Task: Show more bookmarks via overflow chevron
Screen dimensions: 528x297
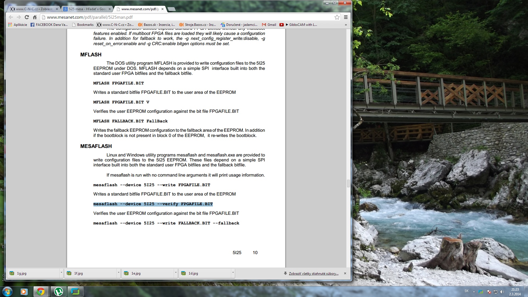Action: click(x=346, y=25)
